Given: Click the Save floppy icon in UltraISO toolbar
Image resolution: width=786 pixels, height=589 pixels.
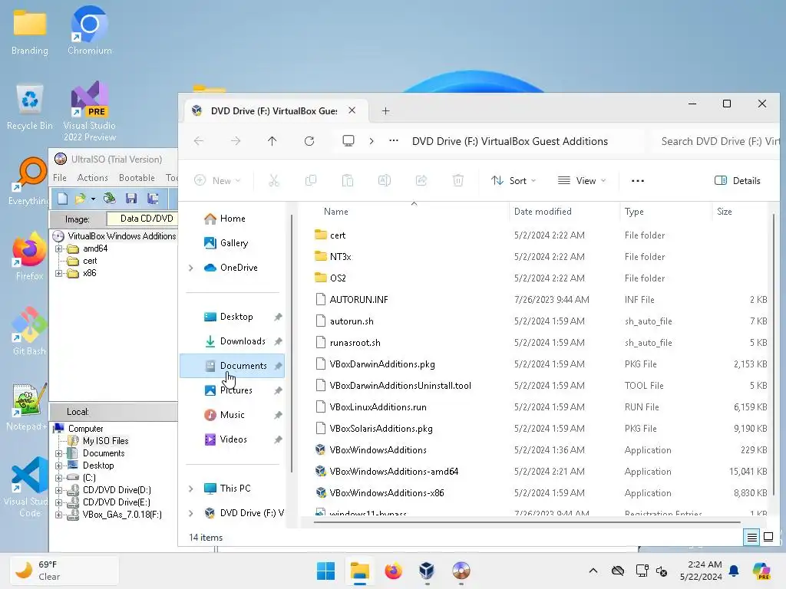Looking at the screenshot, I should (x=131, y=199).
